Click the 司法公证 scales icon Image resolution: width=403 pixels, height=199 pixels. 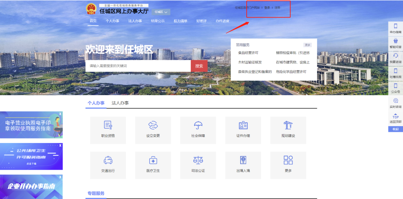click(x=198, y=160)
